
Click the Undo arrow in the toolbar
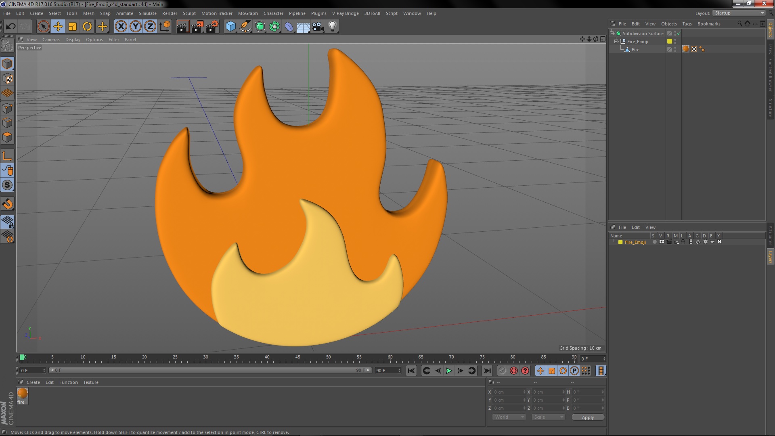pyautogui.click(x=10, y=27)
